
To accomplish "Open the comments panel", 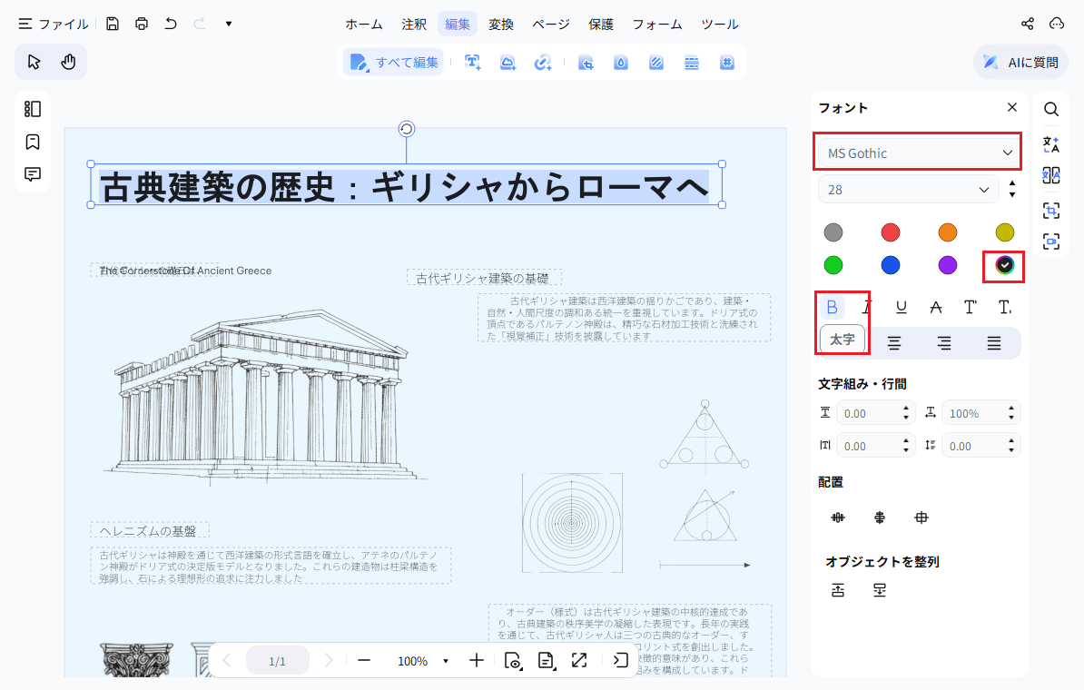I will (33, 174).
